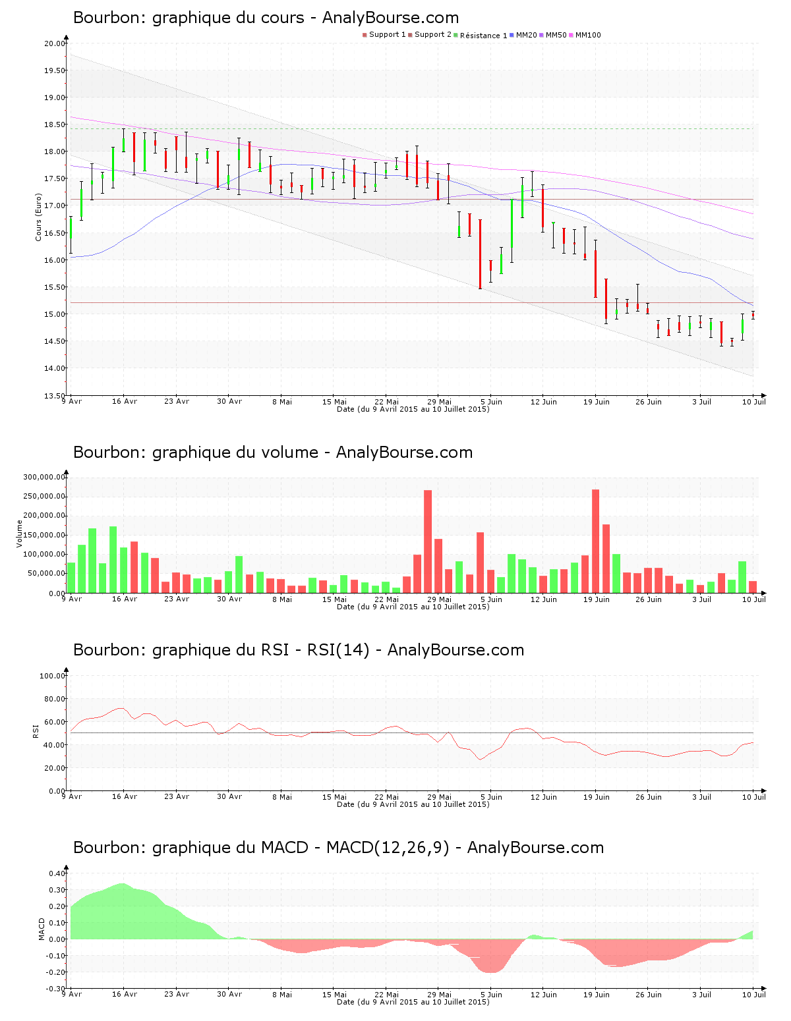The height and width of the screenshot is (1021, 791).
Task: Click the 60.00 value on RSI axis
Action: click(x=55, y=722)
